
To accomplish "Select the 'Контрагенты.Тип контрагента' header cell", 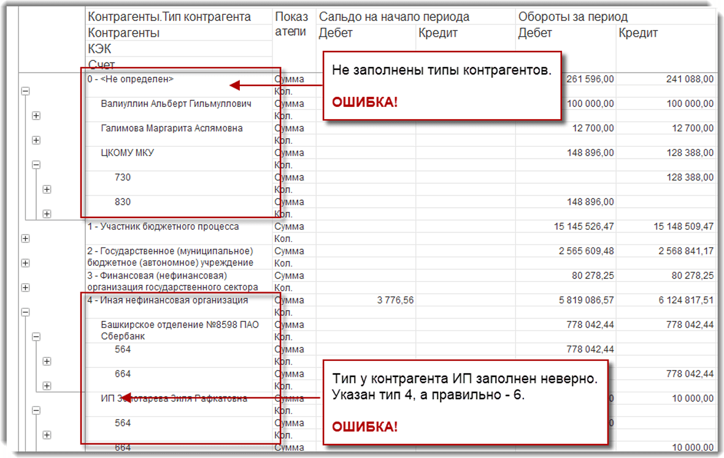I will point(169,17).
